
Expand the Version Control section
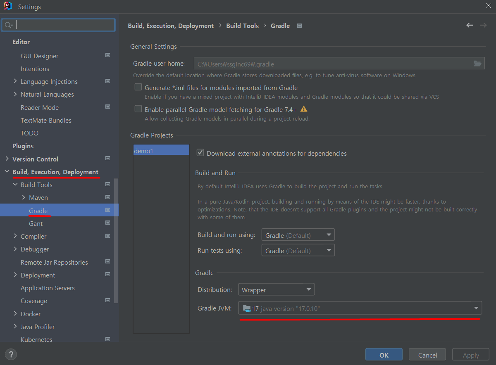click(7, 159)
